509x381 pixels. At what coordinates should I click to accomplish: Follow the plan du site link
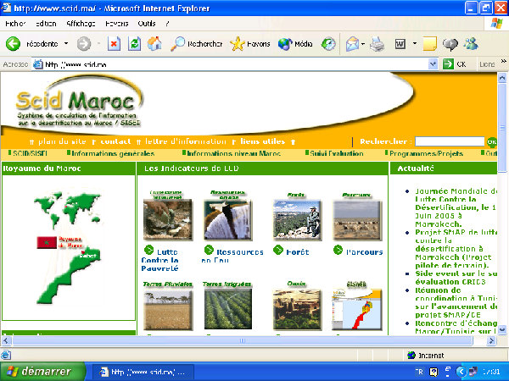[62, 141]
